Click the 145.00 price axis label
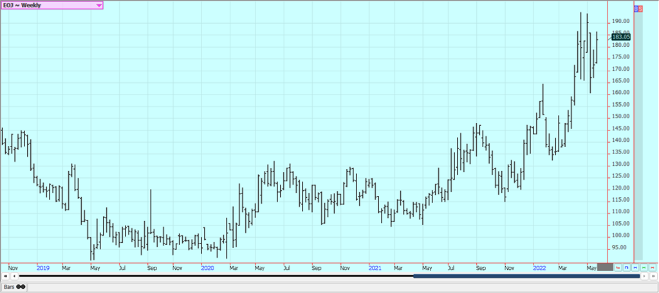 [x=620, y=129]
